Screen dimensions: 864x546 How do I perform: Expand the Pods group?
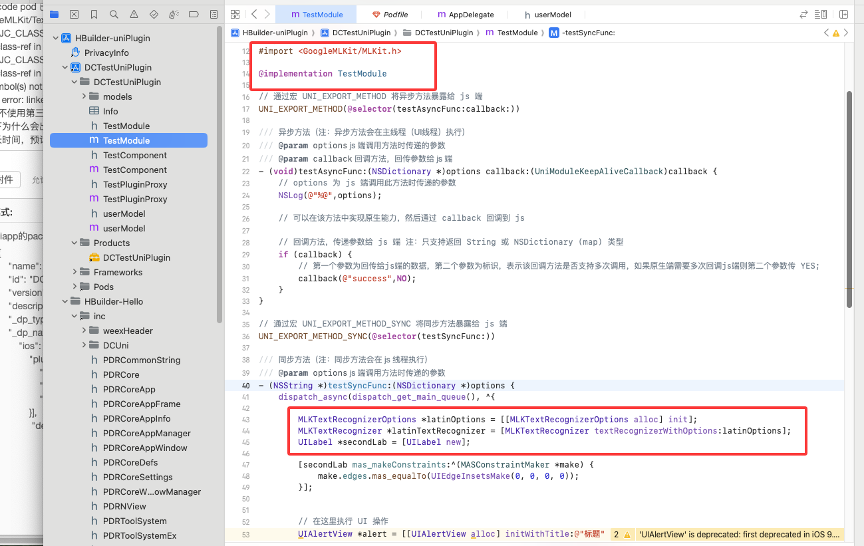[75, 287]
